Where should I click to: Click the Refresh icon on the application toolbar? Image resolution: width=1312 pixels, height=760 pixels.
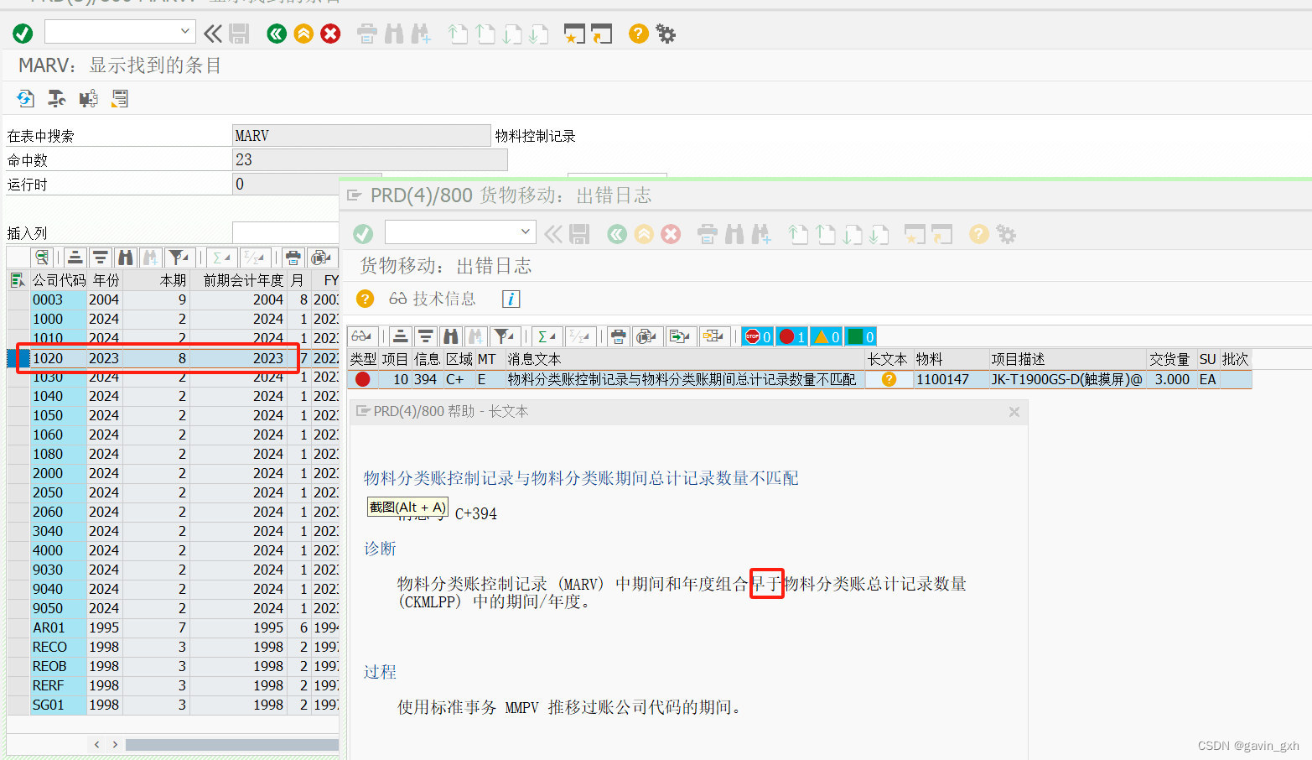25,98
